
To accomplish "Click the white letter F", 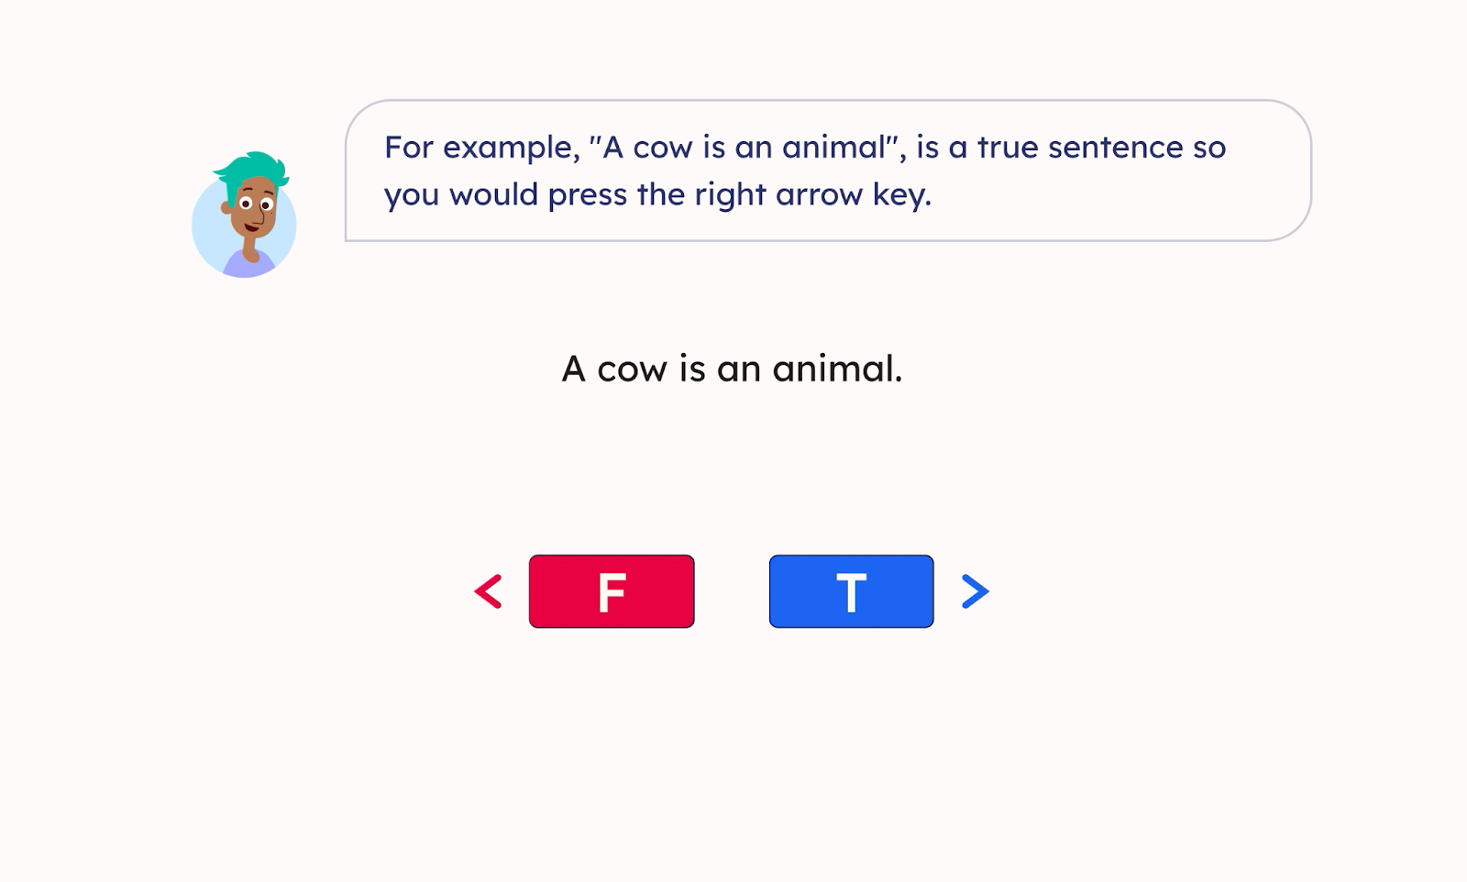I will pyautogui.click(x=612, y=592).
